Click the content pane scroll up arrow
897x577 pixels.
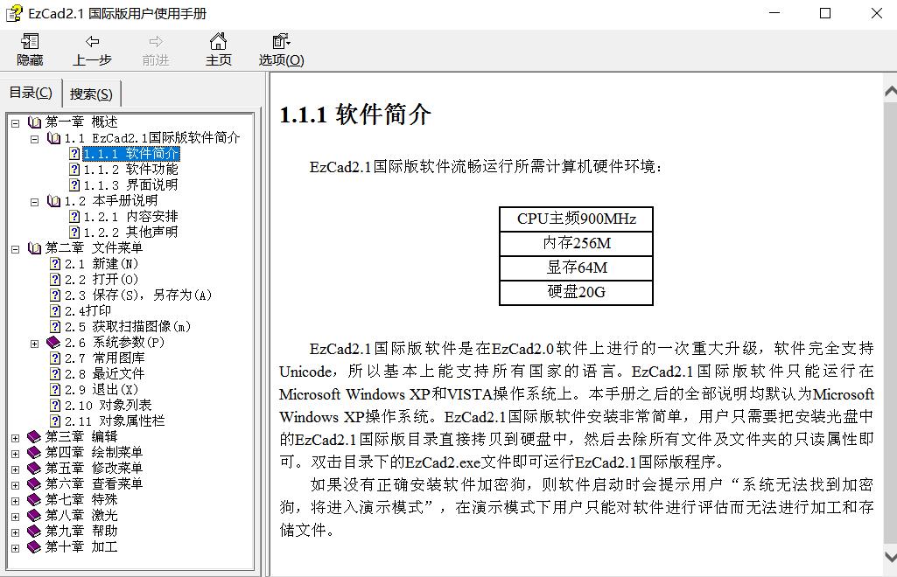(x=890, y=92)
